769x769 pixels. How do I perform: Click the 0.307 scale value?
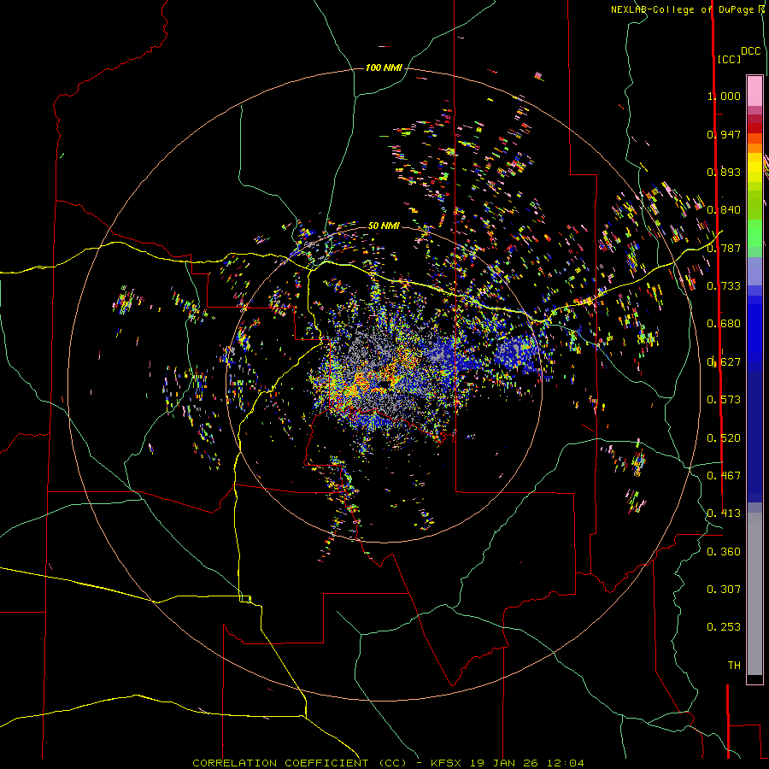(724, 590)
